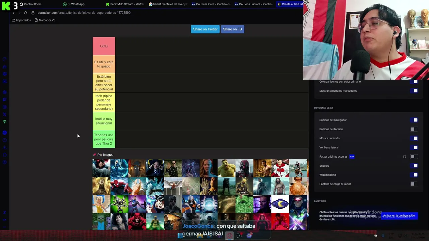429x241 pixels.
Task: Click the red GOD tier label
Action: click(104, 46)
